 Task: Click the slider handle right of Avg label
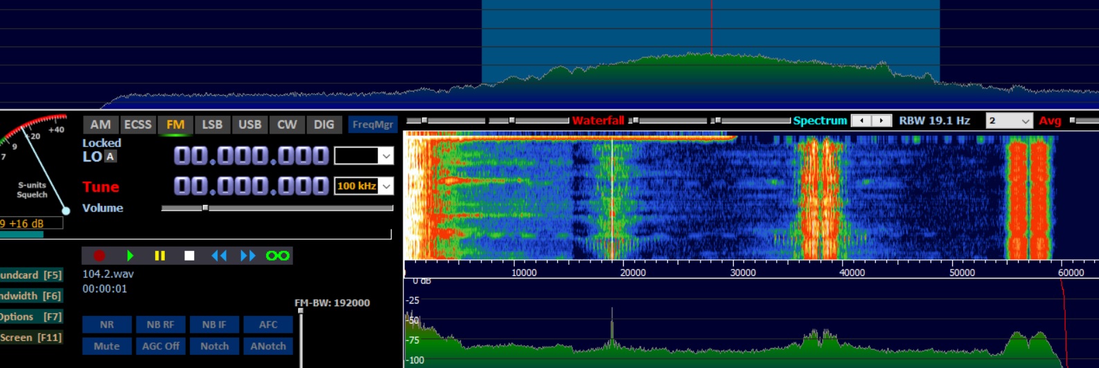[x=1073, y=121]
